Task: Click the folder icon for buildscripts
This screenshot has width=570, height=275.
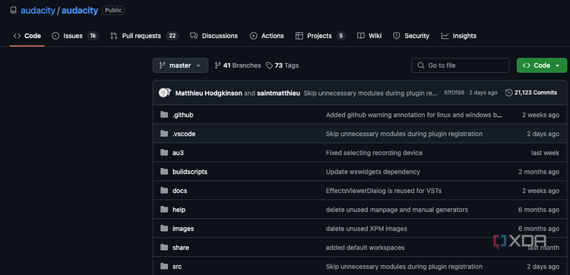Action: (164, 172)
